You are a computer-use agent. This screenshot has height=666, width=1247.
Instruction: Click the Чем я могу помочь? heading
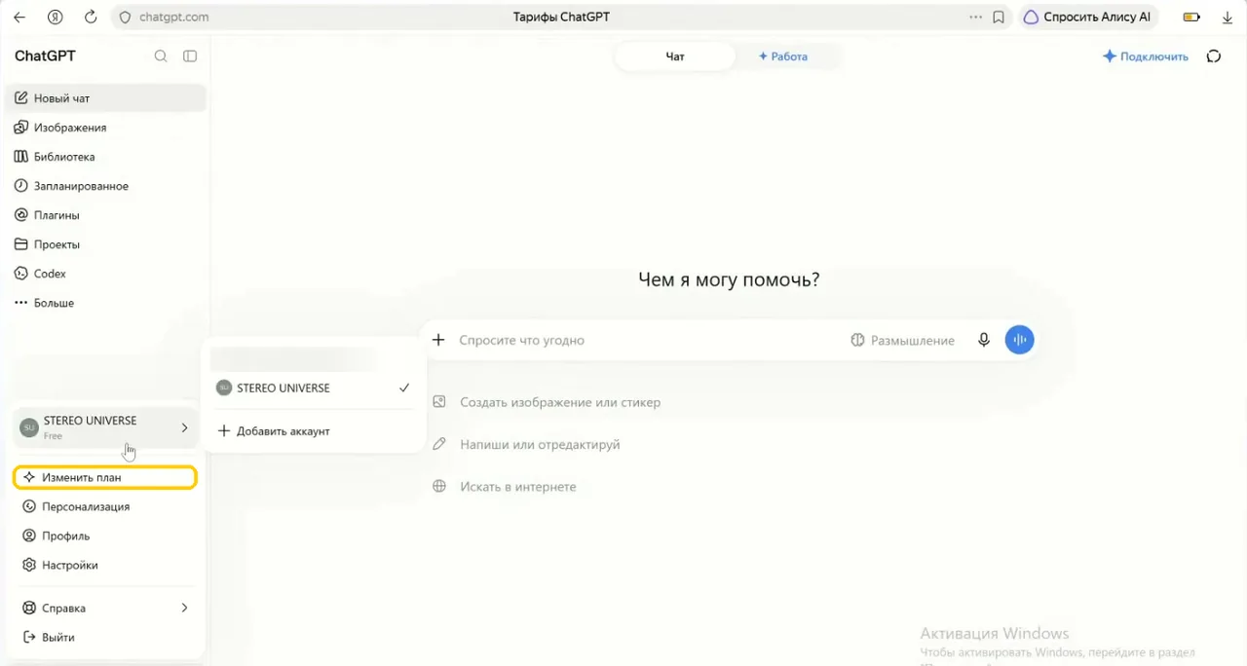coord(729,279)
